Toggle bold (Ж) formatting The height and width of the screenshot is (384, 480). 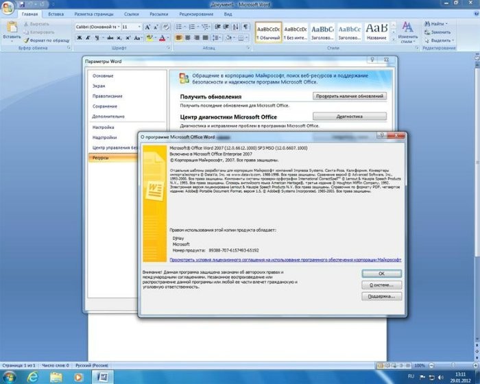point(80,38)
